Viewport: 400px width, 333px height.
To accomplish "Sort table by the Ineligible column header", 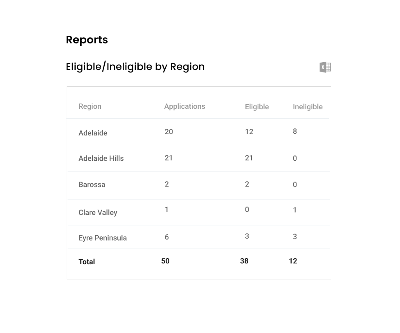I will pos(308,107).
